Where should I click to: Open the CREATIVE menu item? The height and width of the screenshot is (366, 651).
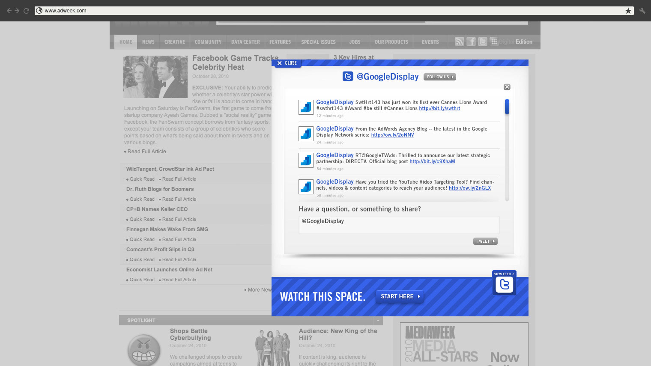pos(175,42)
